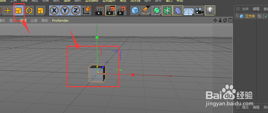The image size is (268, 113).
Task: Render to Picture Viewer
Action: click(111, 11)
